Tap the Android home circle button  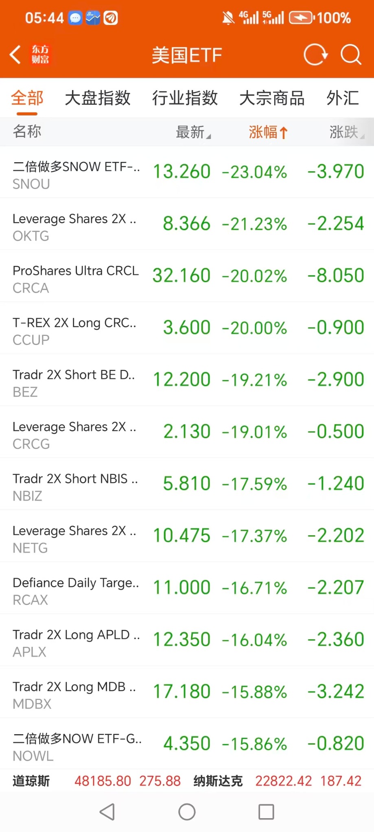(187, 812)
